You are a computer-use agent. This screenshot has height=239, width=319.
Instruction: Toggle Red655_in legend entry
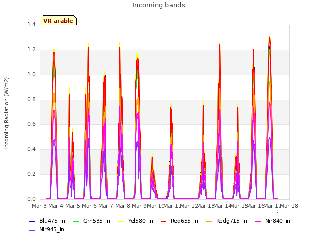click(179, 221)
